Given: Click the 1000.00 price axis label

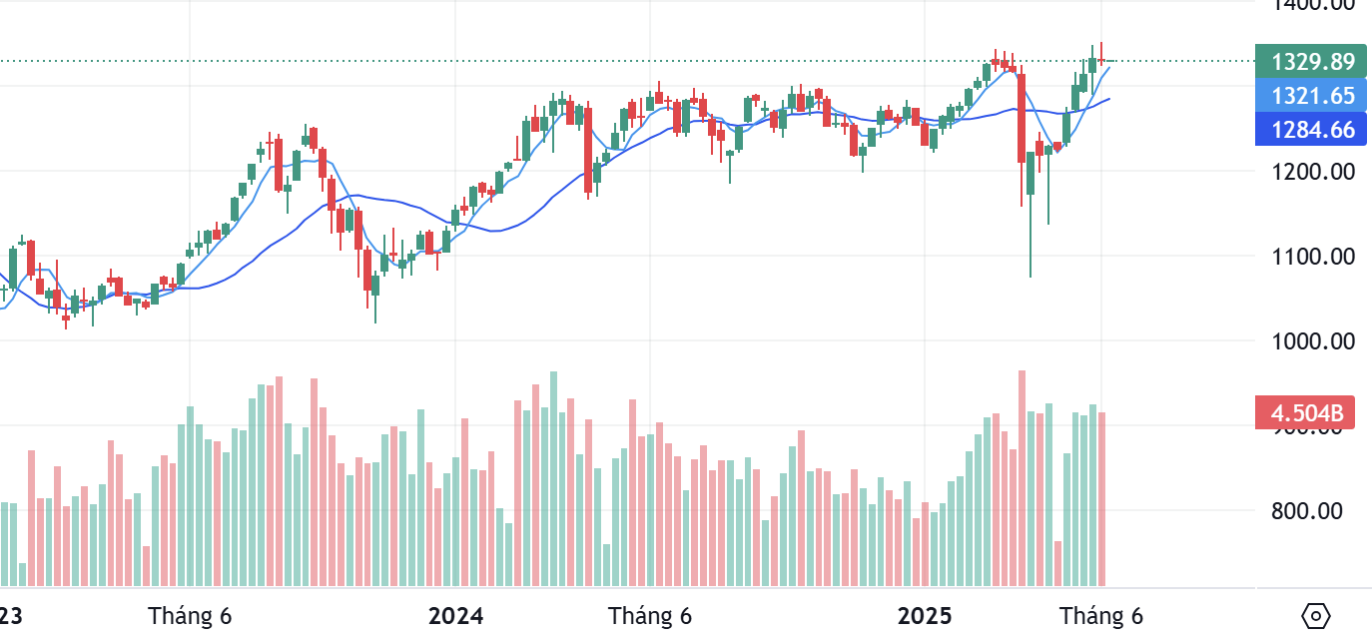Looking at the screenshot, I should click(x=1313, y=341).
